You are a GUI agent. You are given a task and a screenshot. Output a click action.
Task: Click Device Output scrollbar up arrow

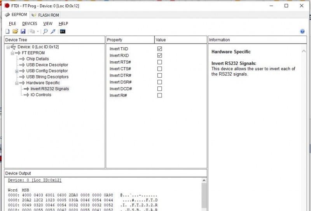[204, 180]
